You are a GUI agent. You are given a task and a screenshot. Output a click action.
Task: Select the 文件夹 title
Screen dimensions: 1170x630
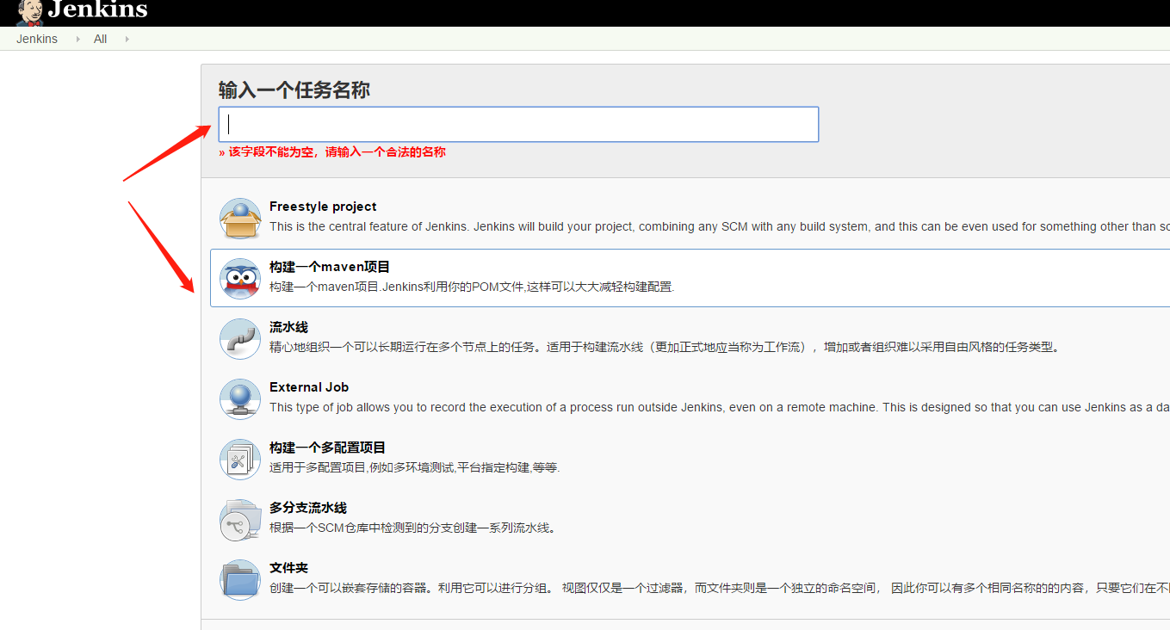point(288,568)
